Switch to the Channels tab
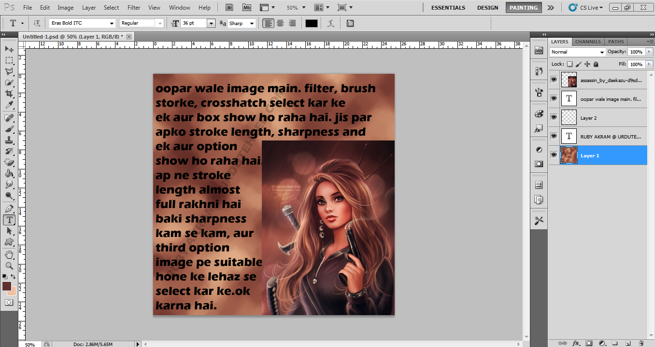The width and height of the screenshot is (655, 347). [588, 42]
